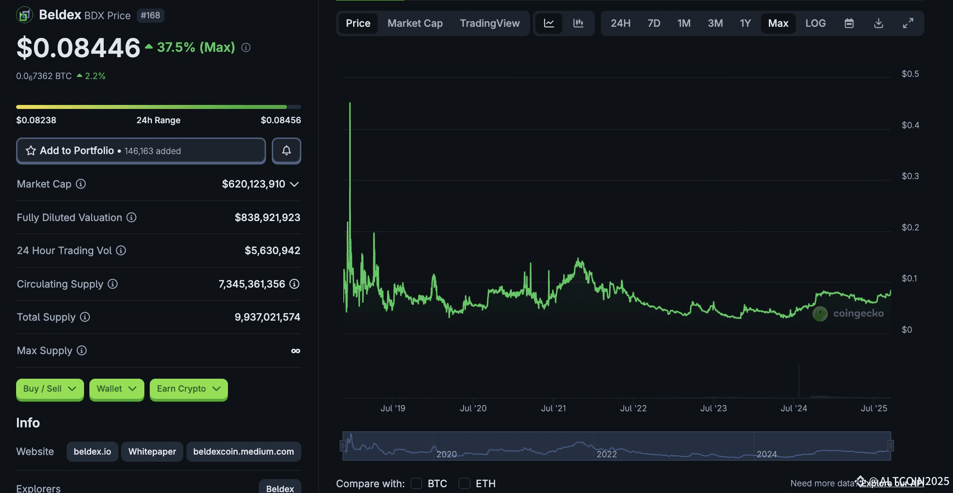The height and width of the screenshot is (493, 953).
Task: Click Add to Portfolio button
Action: (x=141, y=150)
